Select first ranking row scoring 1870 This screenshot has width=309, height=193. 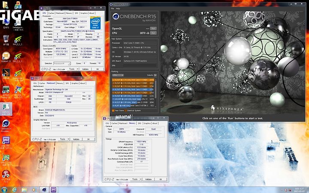133,80
